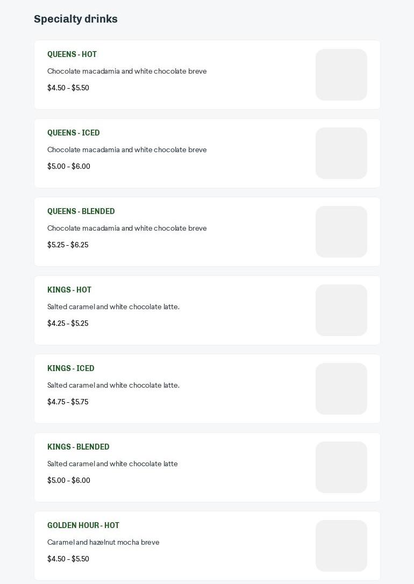Click the Queens - Blended thumbnail image
Screen dimensions: 414x584
(341, 232)
